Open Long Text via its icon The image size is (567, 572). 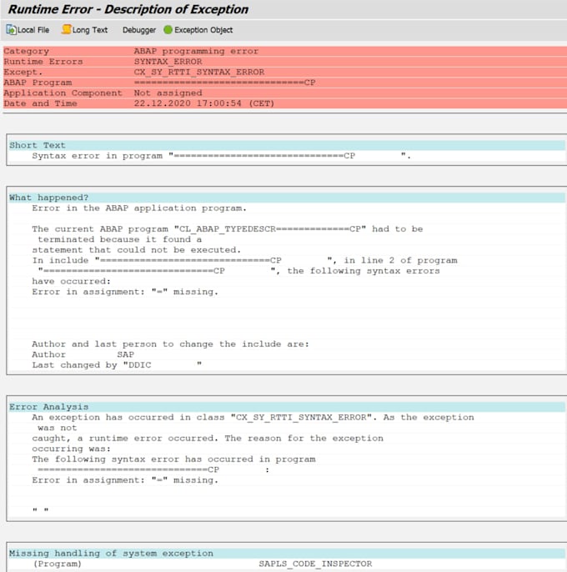click(66, 29)
